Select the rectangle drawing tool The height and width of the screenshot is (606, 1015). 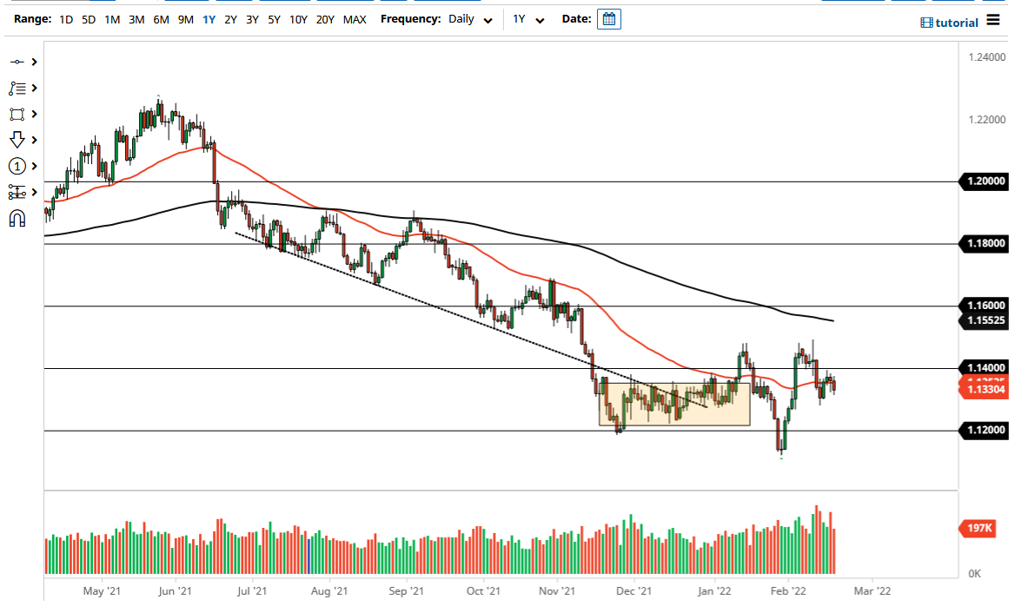(x=17, y=114)
